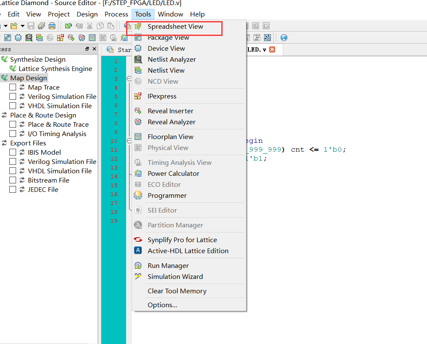Open Netlist View from the toolbar icon
This screenshot has height=344, width=427.
(x=39, y=38)
